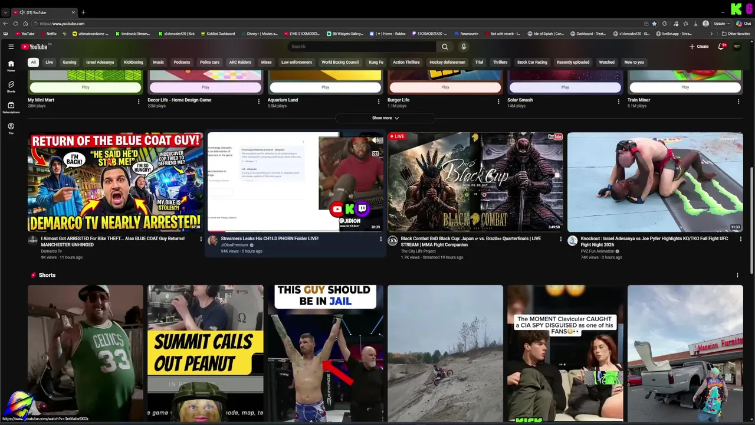The width and height of the screenshot is (755, 425).
Task: Open the Other favorites folder
Action: pyautogui.click(x=736, y=34)
